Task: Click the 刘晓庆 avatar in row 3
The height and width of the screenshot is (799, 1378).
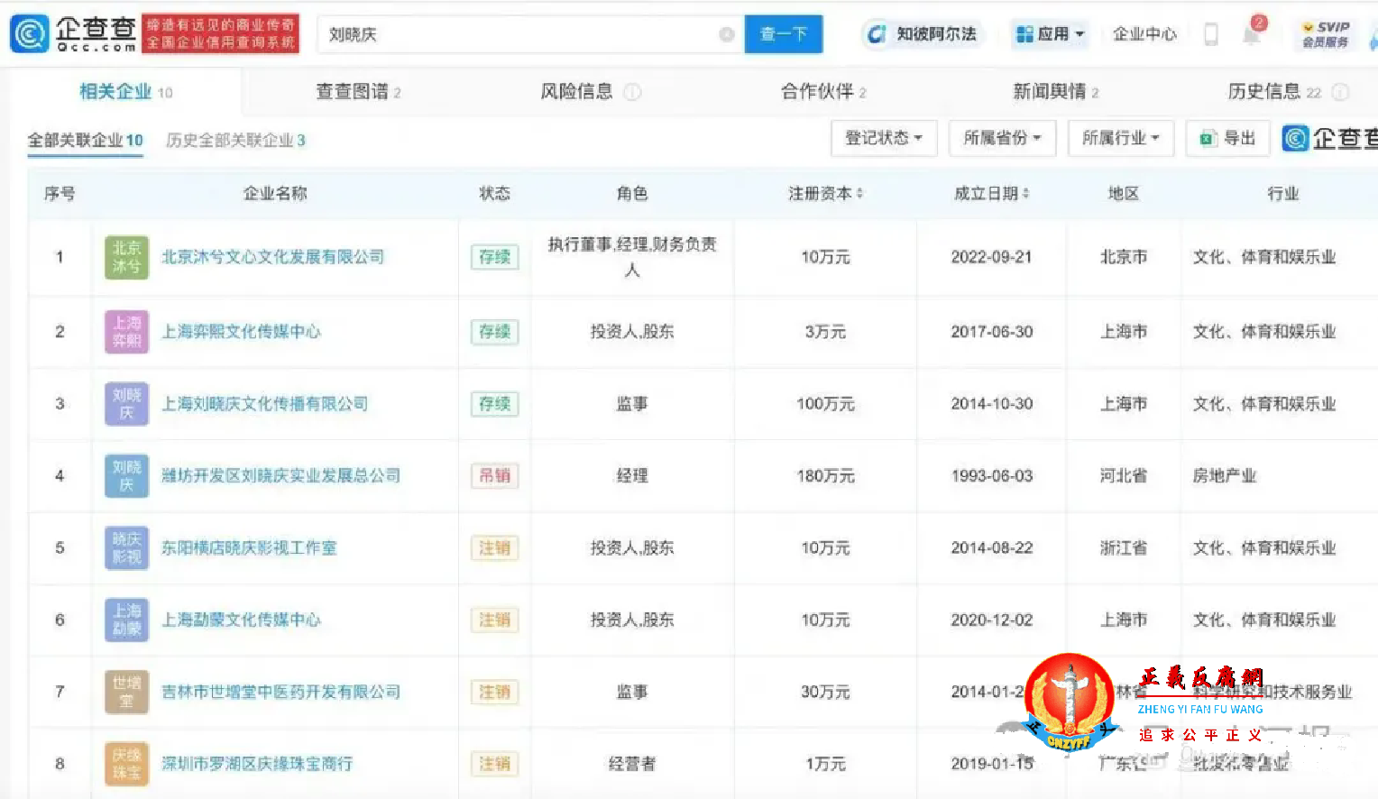Action: [125, 404]
